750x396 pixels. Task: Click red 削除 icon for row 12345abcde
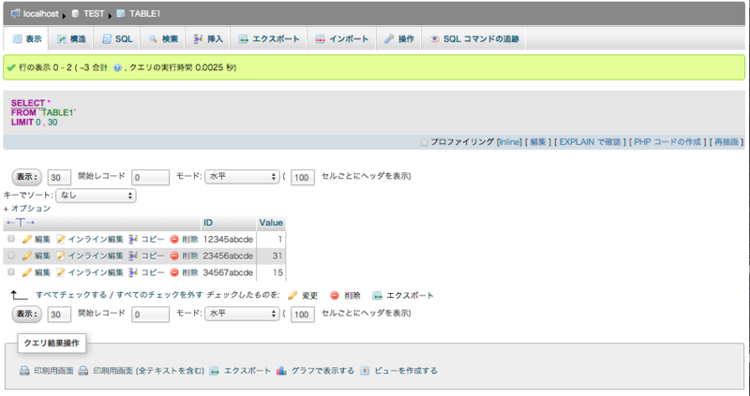[x=174, y=240]
